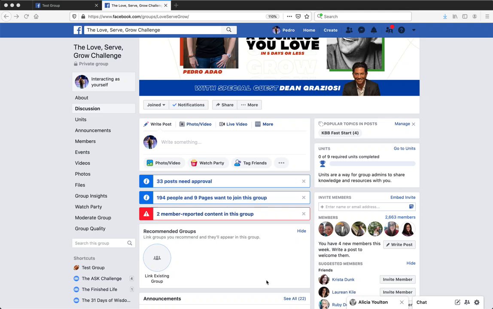This screenshot has height=309, width=493.
Task: Click the Watch Party pill button
Action: click(x=208, y=163)
